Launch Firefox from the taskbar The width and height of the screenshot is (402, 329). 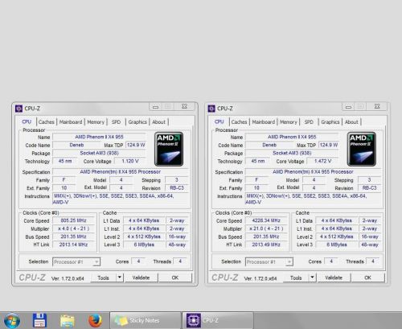pyautogui.click(x=95, y=320)
